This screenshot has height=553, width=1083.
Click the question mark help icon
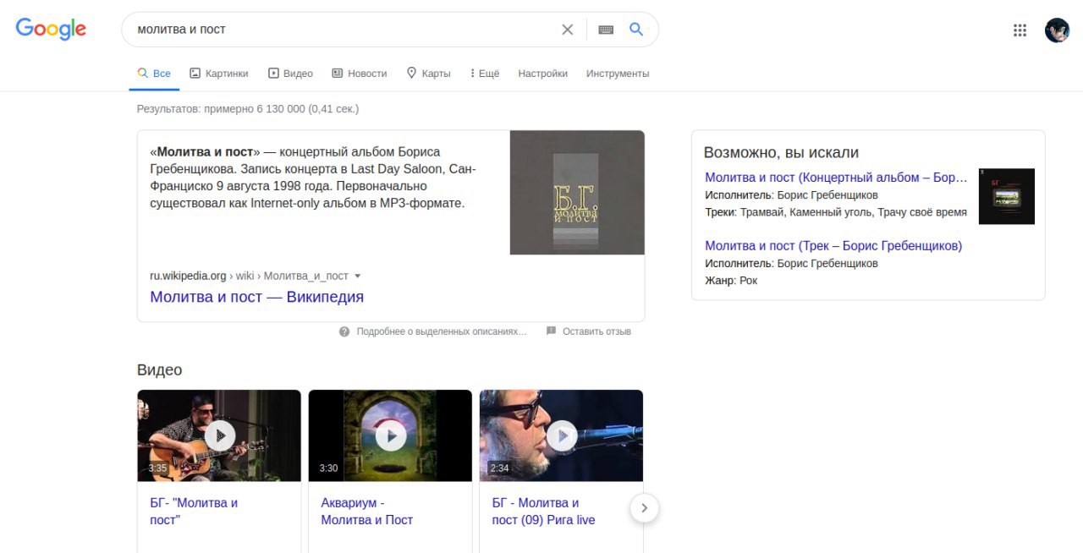(344, 331)
